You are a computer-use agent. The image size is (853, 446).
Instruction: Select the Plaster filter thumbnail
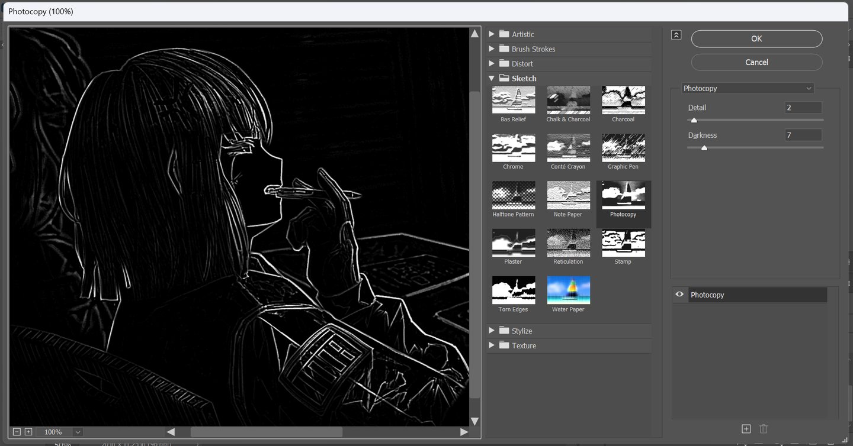tap(514, 243)
